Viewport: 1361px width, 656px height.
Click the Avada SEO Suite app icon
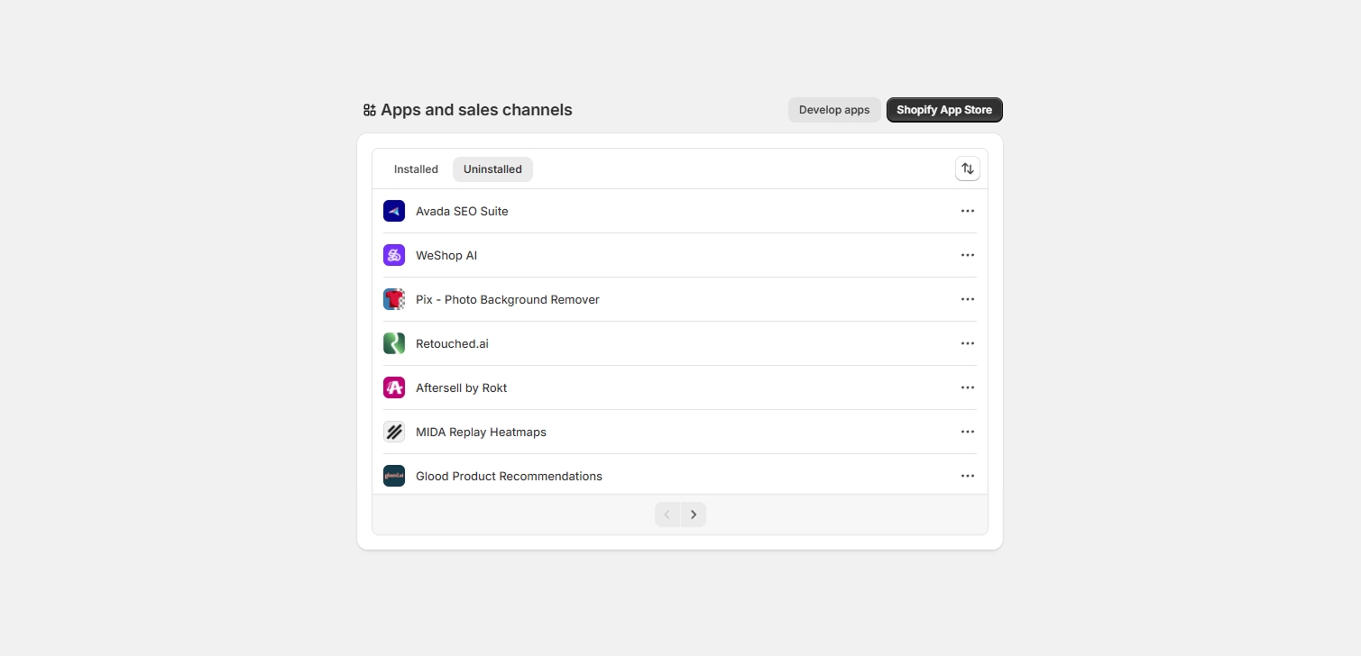click(393, 210)
